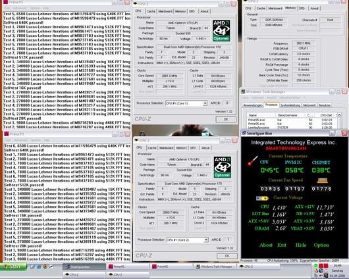Sort processes by Name column header
The image size is (349, 279).
tap(261, 115)
